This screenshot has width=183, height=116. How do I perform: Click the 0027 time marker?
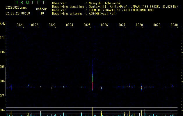coord(122,25)
